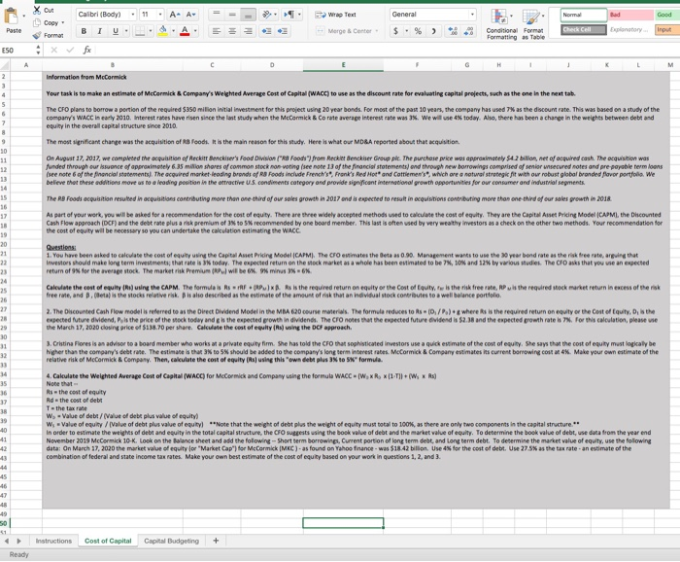Apply cell borders icon
The image size is (680, 562).
(x=140, y=31)
